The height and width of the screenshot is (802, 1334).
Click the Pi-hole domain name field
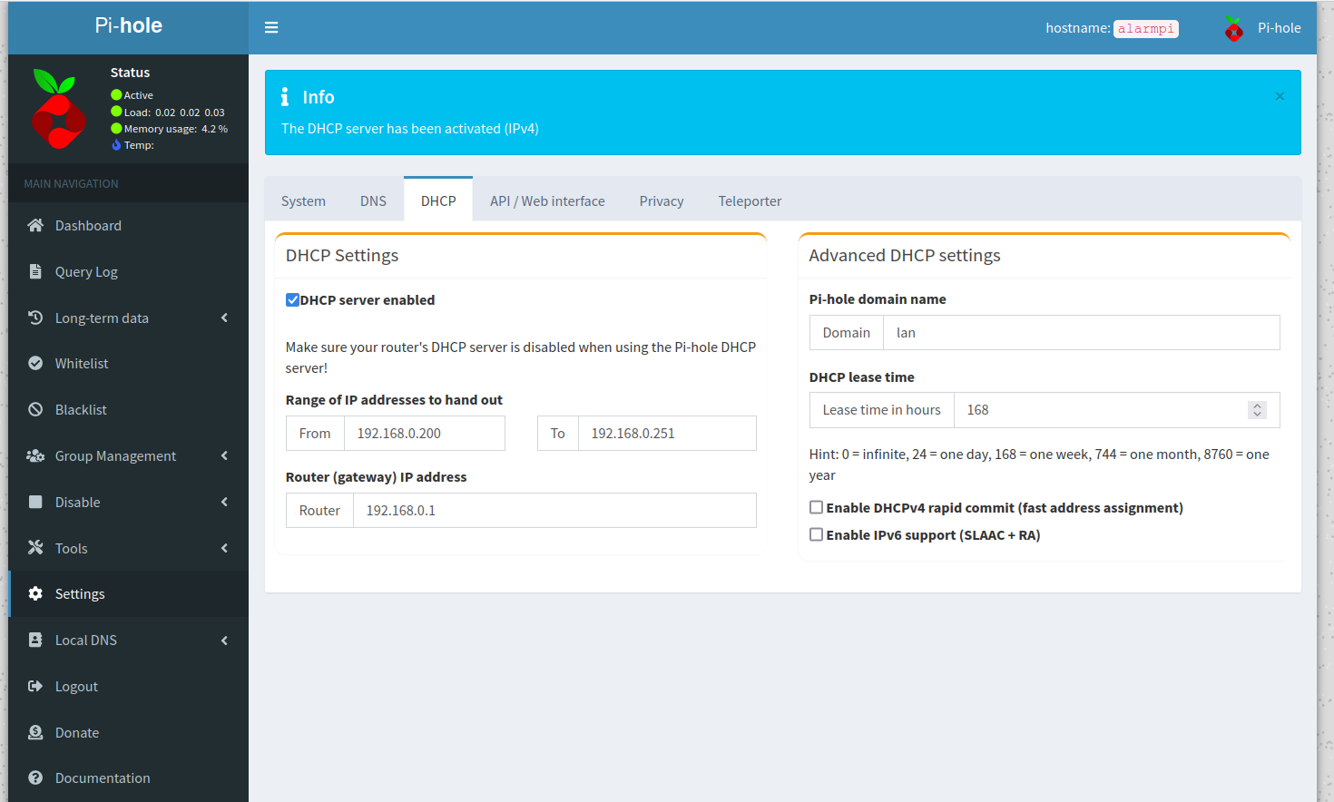click(1081, 332)
